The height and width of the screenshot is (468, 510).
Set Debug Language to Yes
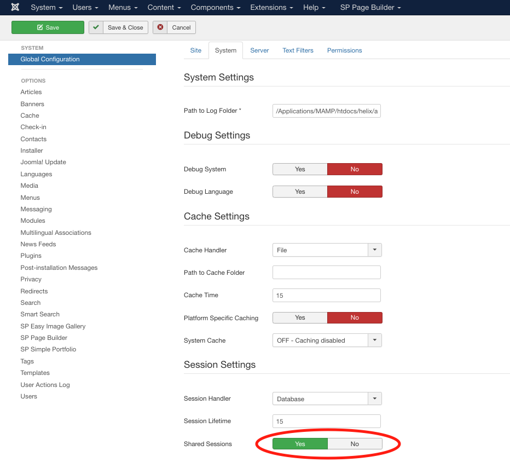[299, 191]
